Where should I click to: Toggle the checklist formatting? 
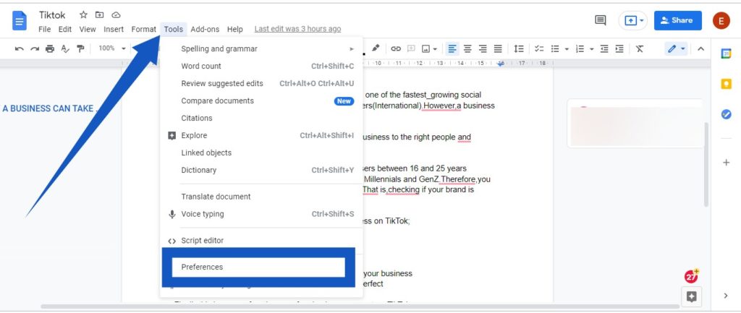pyautogui.click(x=539, y=48)
